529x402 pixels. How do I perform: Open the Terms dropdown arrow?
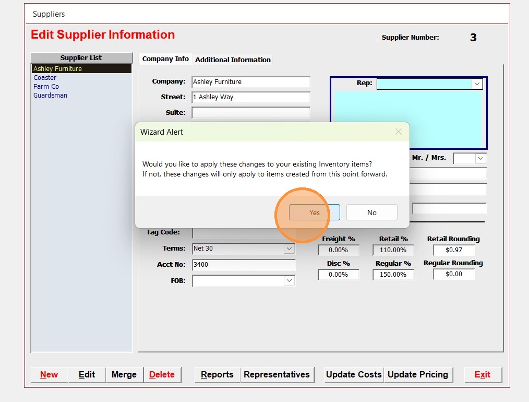[289, 249]
